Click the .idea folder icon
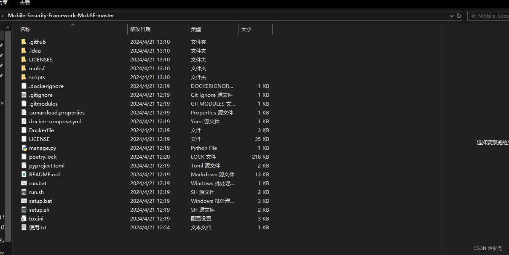The width and height of the screenshot is (509, 255). click(24, 50)
